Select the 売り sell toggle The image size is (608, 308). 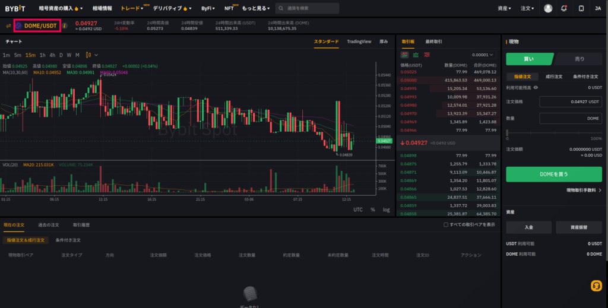click(578, 59)
